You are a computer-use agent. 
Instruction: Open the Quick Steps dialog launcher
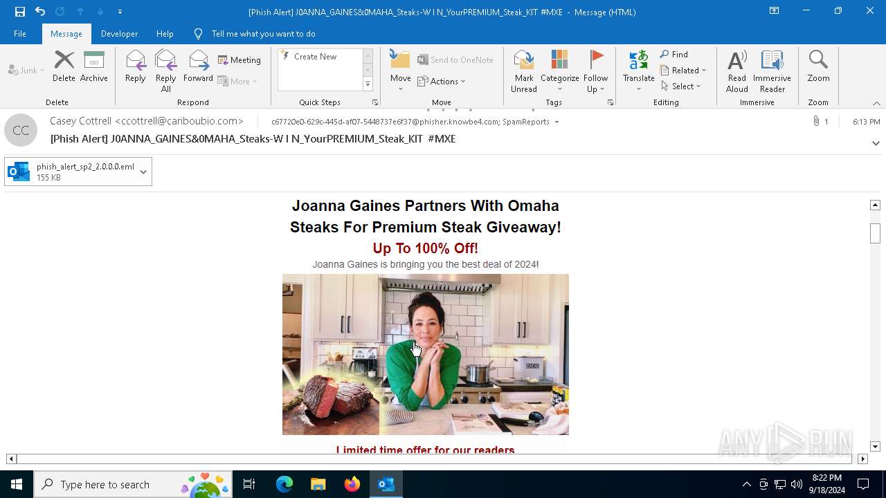375,102
